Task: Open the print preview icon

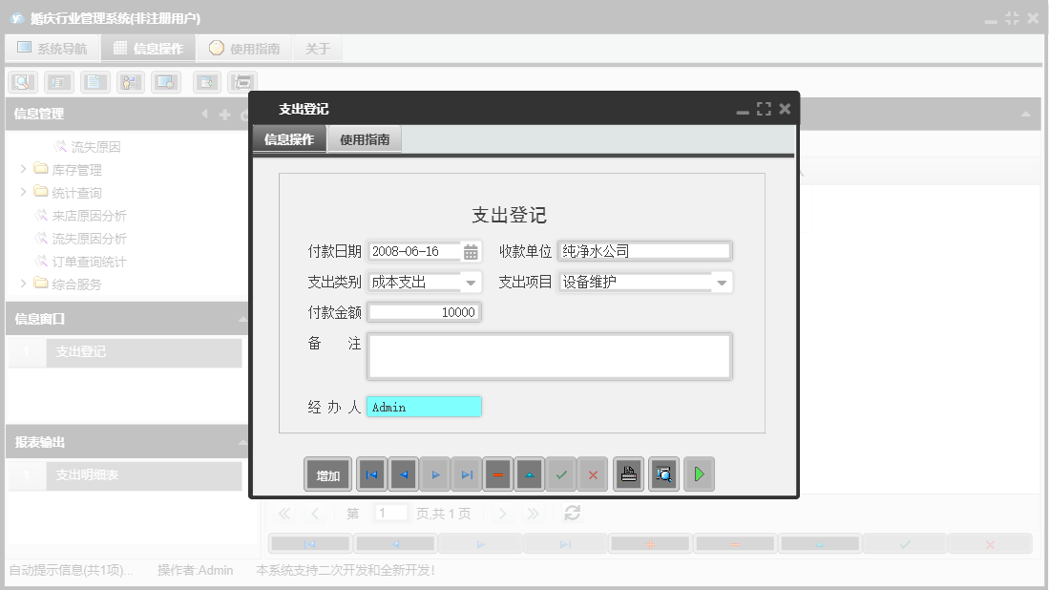Action: click(x=663, y=474)
